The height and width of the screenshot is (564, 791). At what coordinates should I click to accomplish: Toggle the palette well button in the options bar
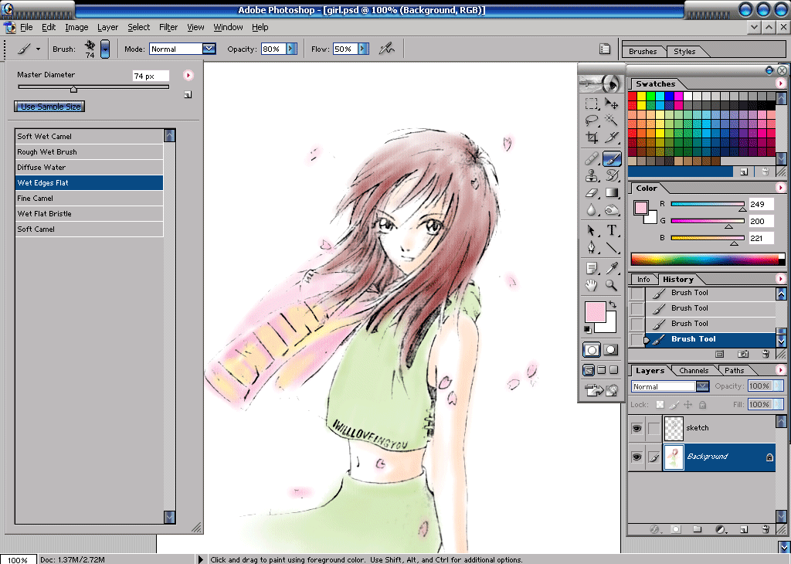[x=604, y=49]
